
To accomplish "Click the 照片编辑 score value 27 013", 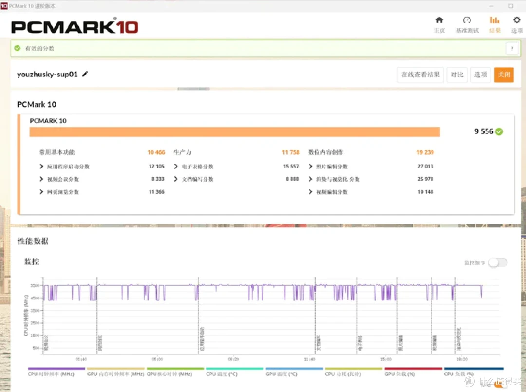I will coord(425,167).
